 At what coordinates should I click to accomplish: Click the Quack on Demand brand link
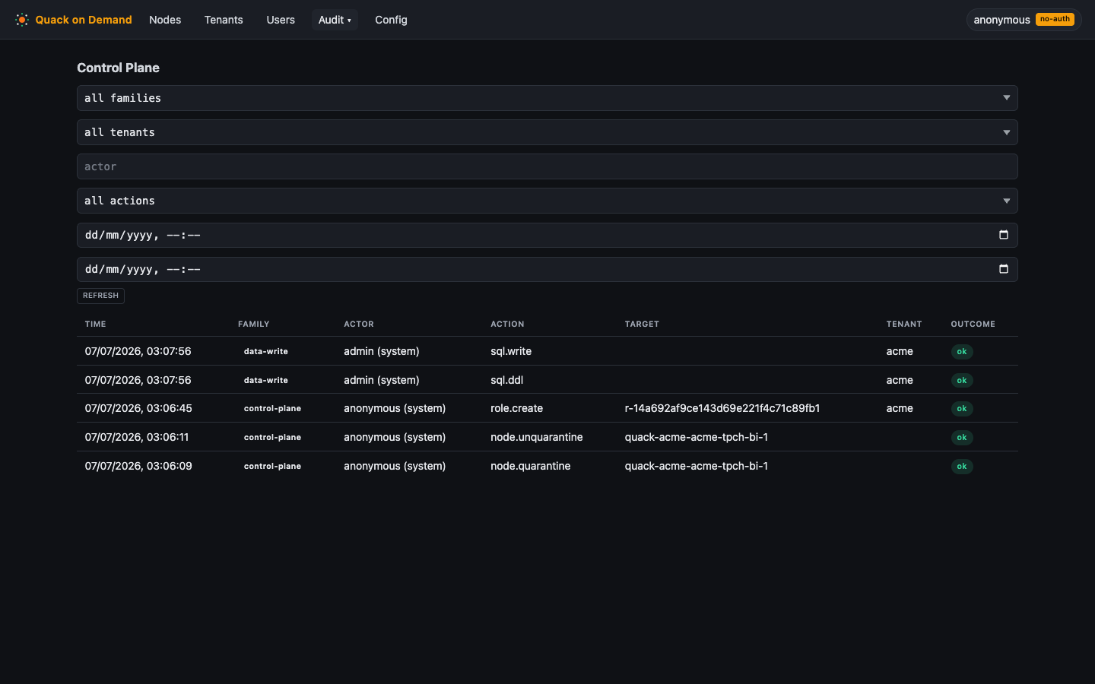(x=74, y=20)
